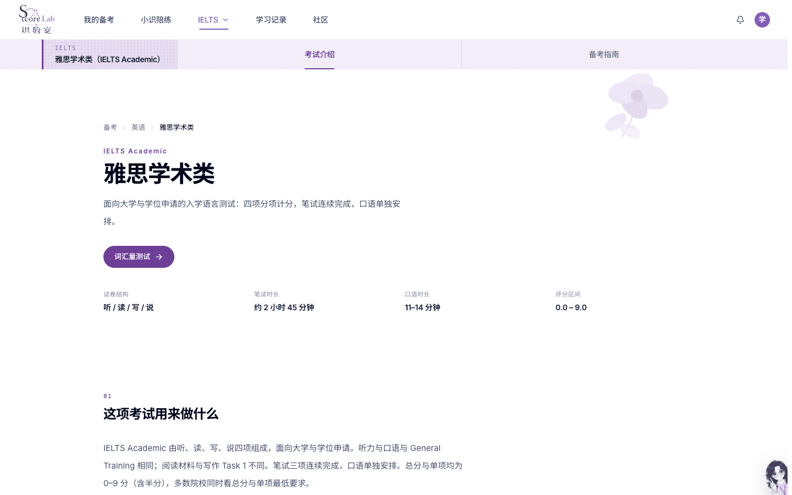The height and width of the screenshot is (495, 792).
Task: Start the 词汇量测试 test
Action: coord(139,257)
